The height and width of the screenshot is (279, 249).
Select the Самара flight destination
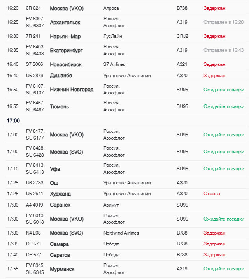coord(59,244)
